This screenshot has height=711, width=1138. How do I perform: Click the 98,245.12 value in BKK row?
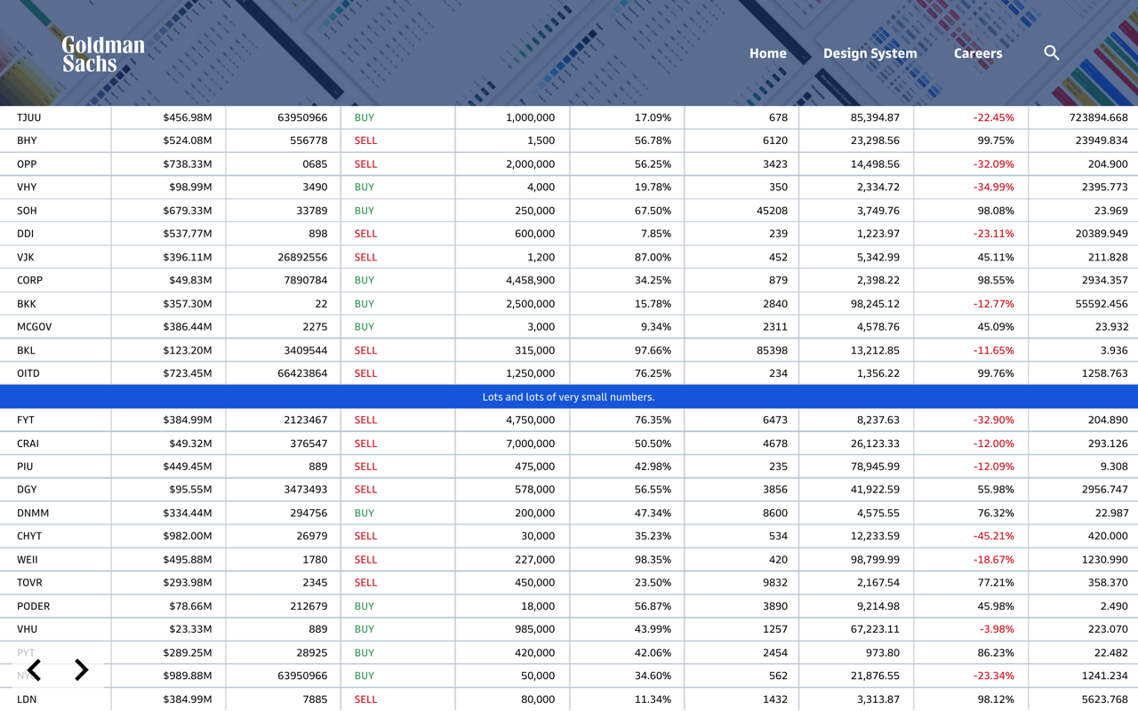tap(875, 304)
